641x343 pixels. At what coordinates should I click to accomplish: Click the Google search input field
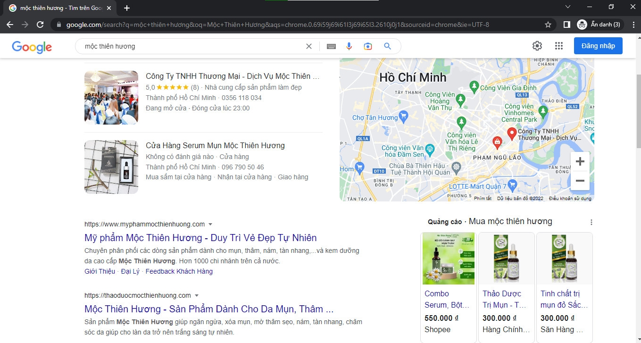click(x=193, y=46)
